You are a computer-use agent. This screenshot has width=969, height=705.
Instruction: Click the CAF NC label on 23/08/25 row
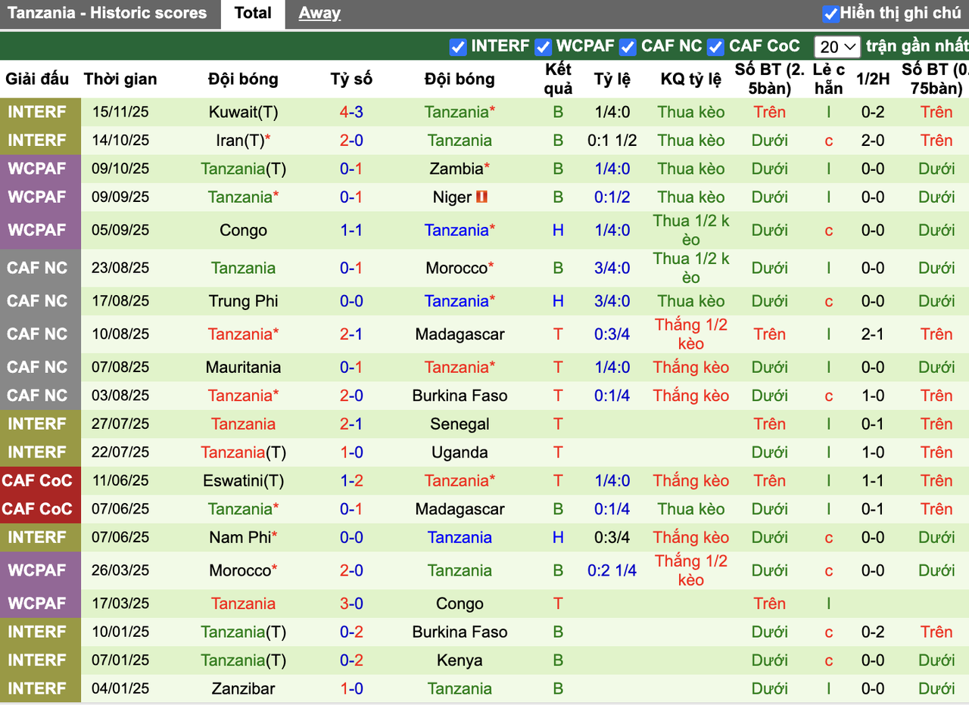(x=37, y=268)
